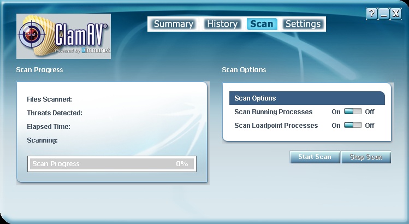Click the 'Threats Detected:' label
This screenshot has width=409, height=224.
pos(55,113)
